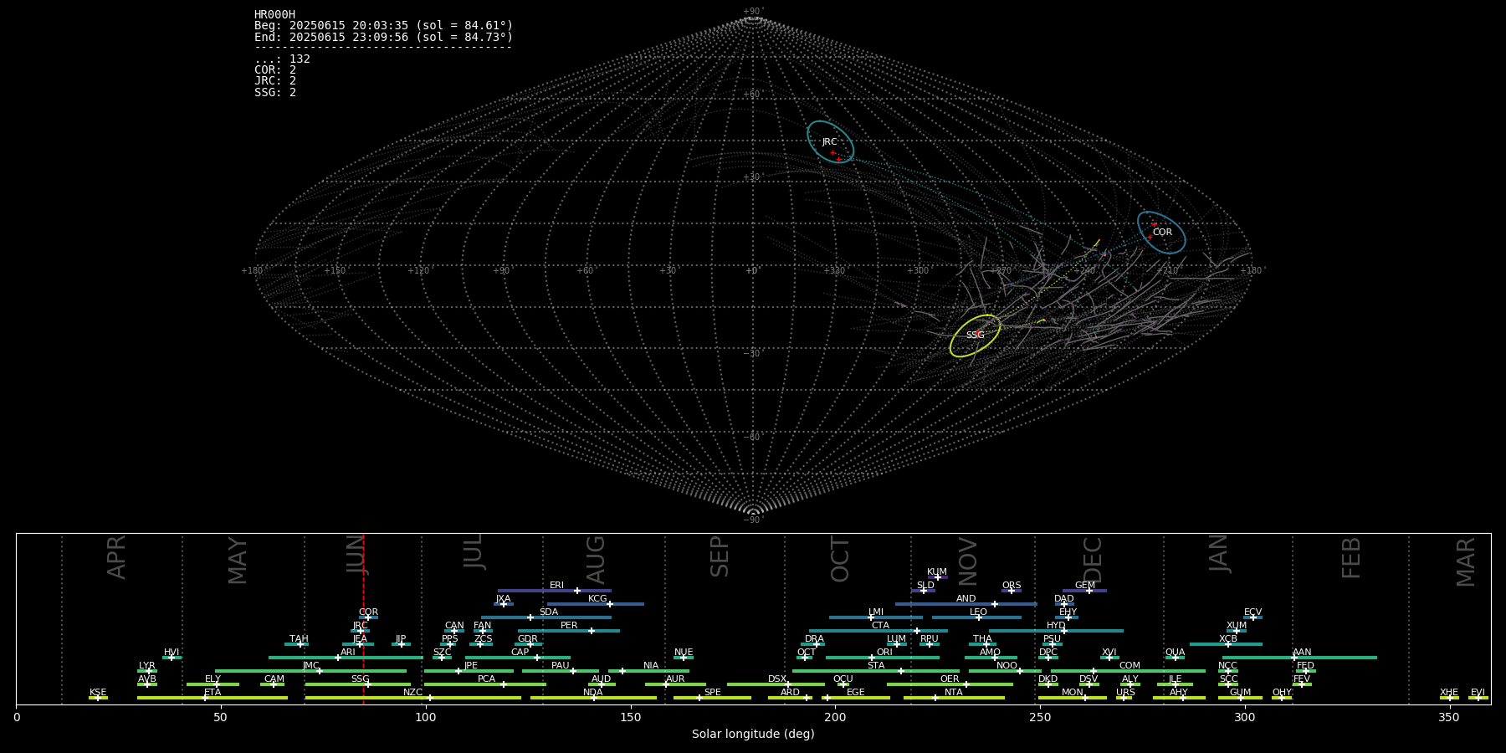The height and width of the screenshot is (753, 1506).
Task: Click the SPE shower label in the timeline
Action: [712, 693]
